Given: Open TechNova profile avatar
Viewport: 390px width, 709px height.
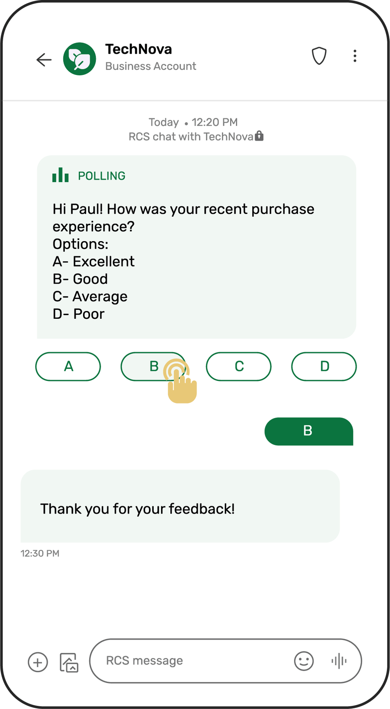Looking at the screenshot, I should coord(80,59).
